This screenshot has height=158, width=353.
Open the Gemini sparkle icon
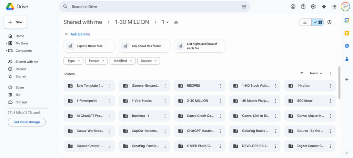[x=324, y=7]
